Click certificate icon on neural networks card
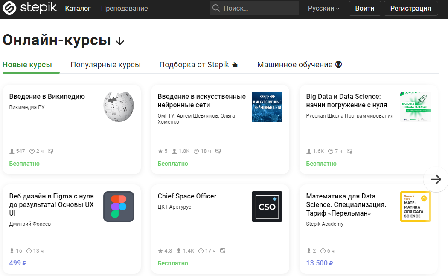The height and width of the screenshot is (276, 448). click(218, 151)
